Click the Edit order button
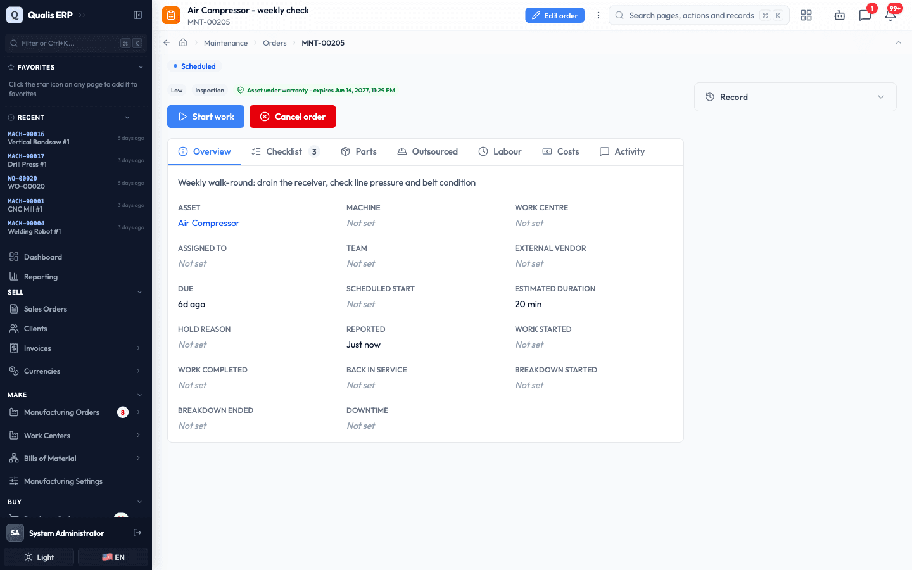Image resolution: width=912 pixels, height=570 pixels. coord(555,15)
